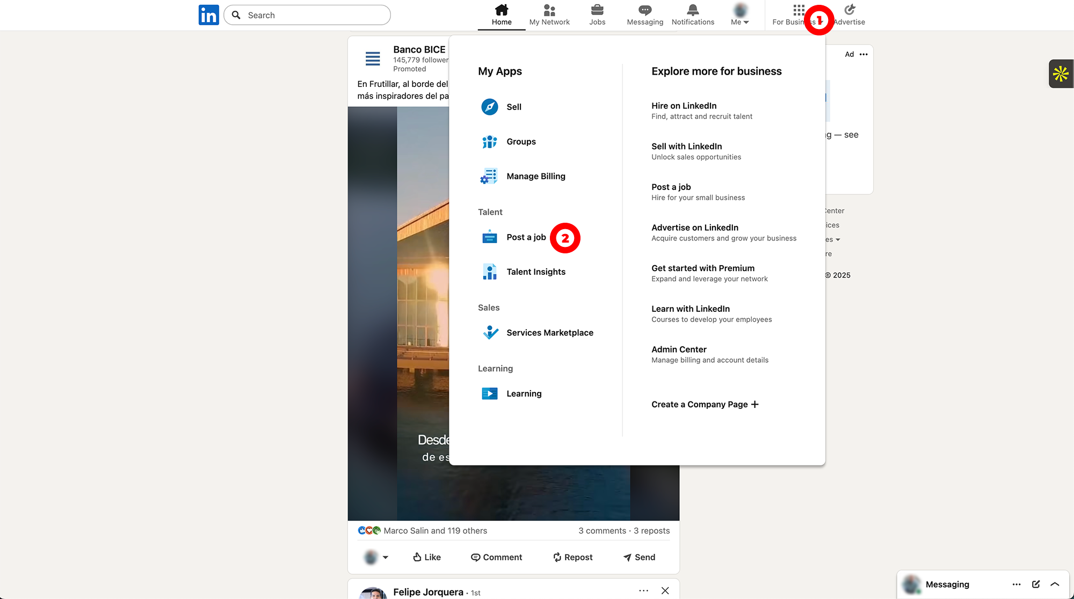Click the For Business grid icon
Screen dimensions: 1074x599
[799, 10]
